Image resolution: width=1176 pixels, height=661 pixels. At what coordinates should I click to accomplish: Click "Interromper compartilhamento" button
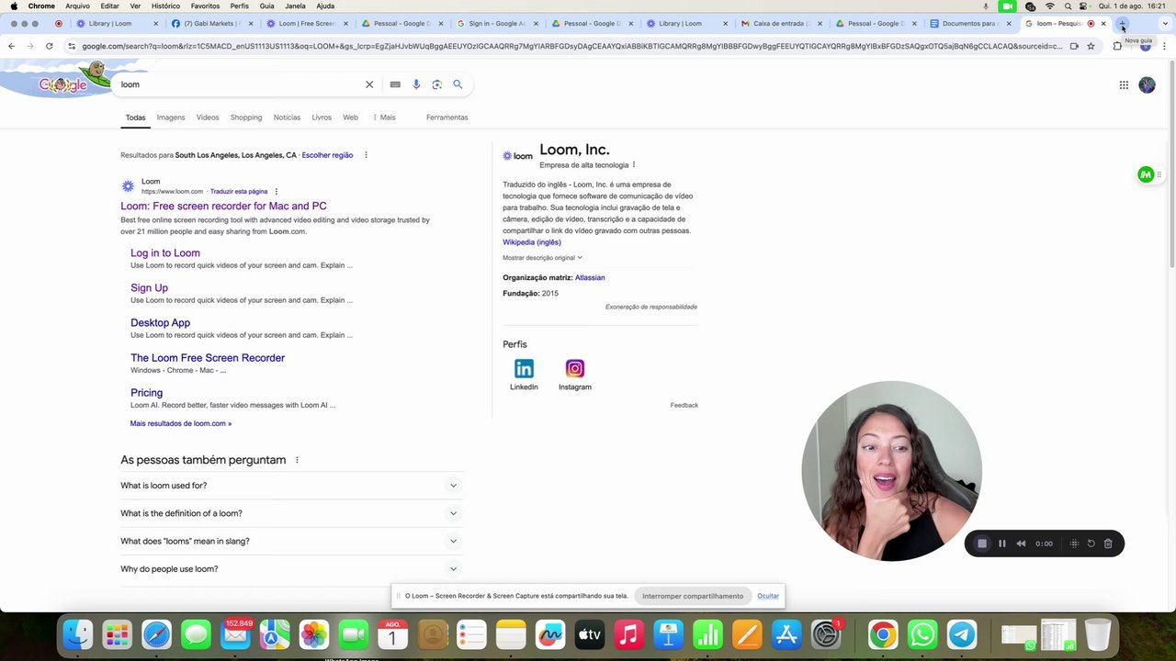(693, 596)
